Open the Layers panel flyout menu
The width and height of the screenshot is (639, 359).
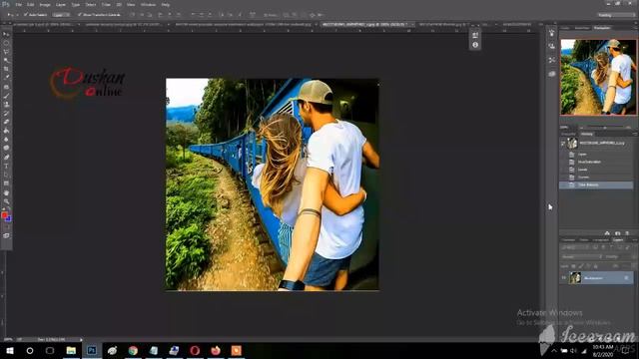pyautogui.click(x=635, y=239)
